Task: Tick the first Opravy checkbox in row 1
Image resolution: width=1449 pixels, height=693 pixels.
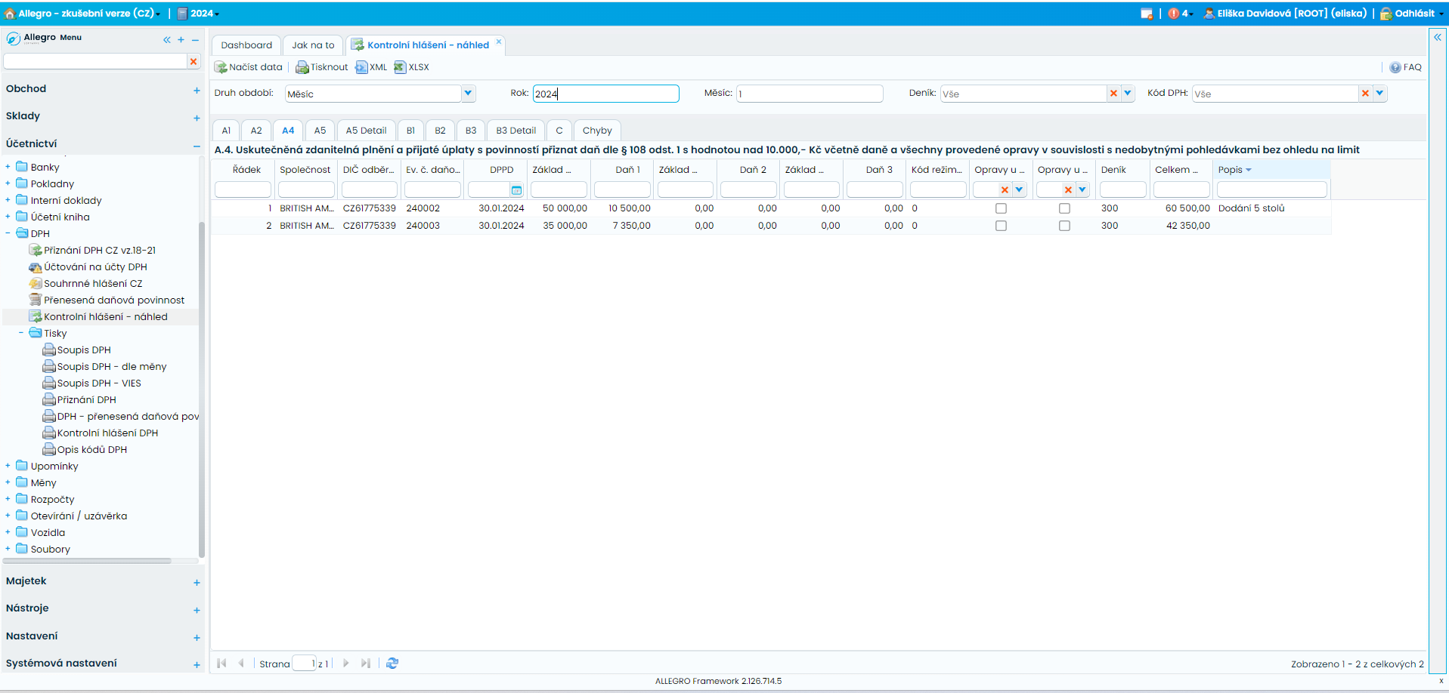Action: pyautogui.click(x=1001, y=208)
